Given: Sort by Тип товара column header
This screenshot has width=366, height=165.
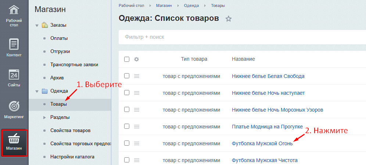Looking at the screenshot, I should click(194, 59).
